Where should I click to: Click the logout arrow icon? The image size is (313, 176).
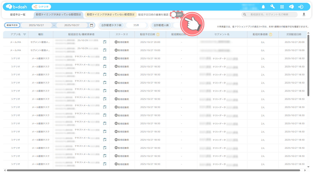pos(301,7)
